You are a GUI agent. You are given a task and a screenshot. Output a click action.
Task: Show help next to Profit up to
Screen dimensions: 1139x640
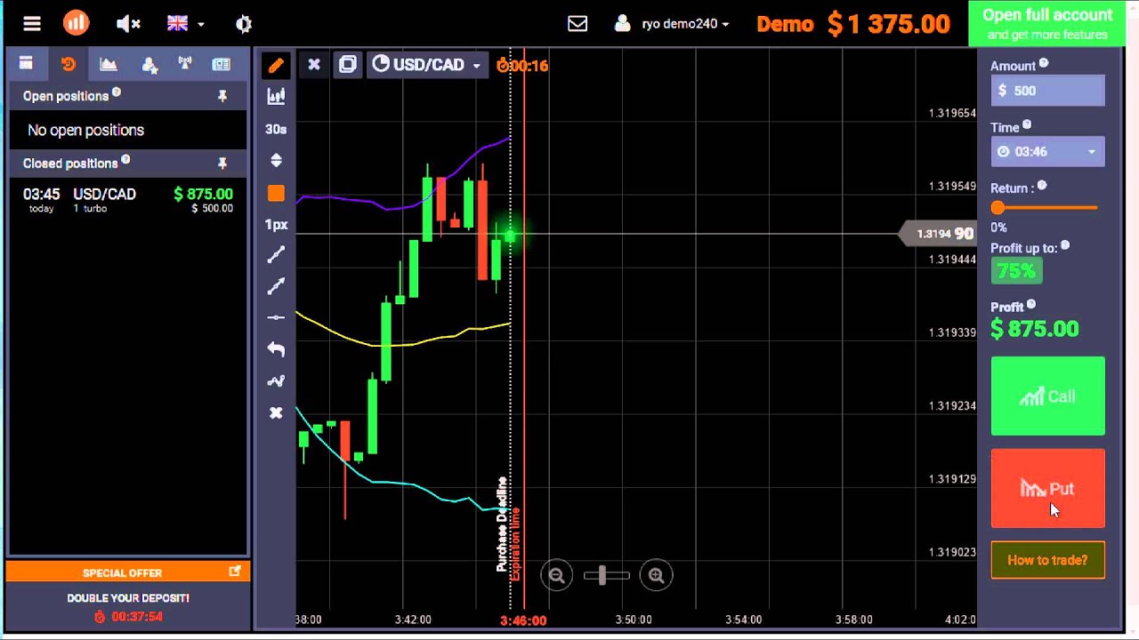click(x=1065, y=246)
